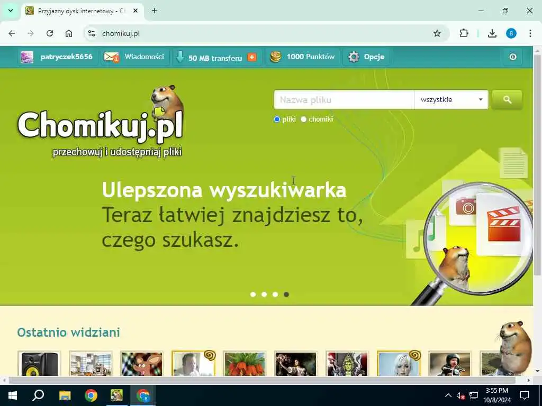Select the fourth banner slide dot

[286, 294]
